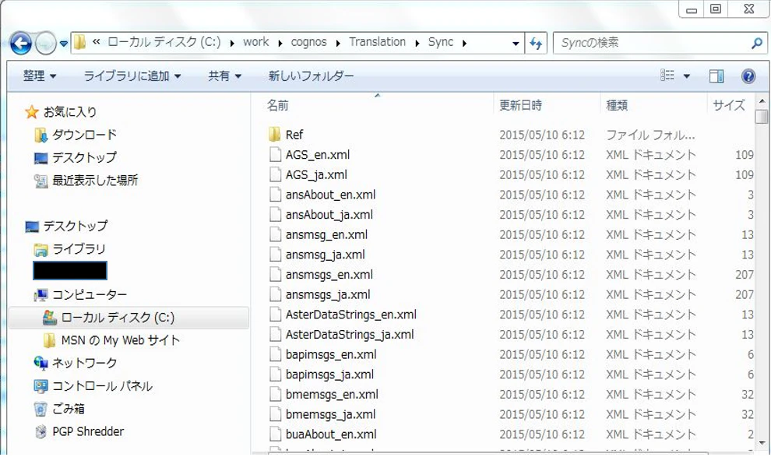
Task: Navigate to work in the address path
Action: click(255, 42)
